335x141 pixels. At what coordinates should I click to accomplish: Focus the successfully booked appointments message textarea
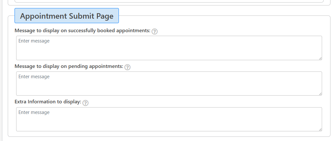(x=169, y=48)
